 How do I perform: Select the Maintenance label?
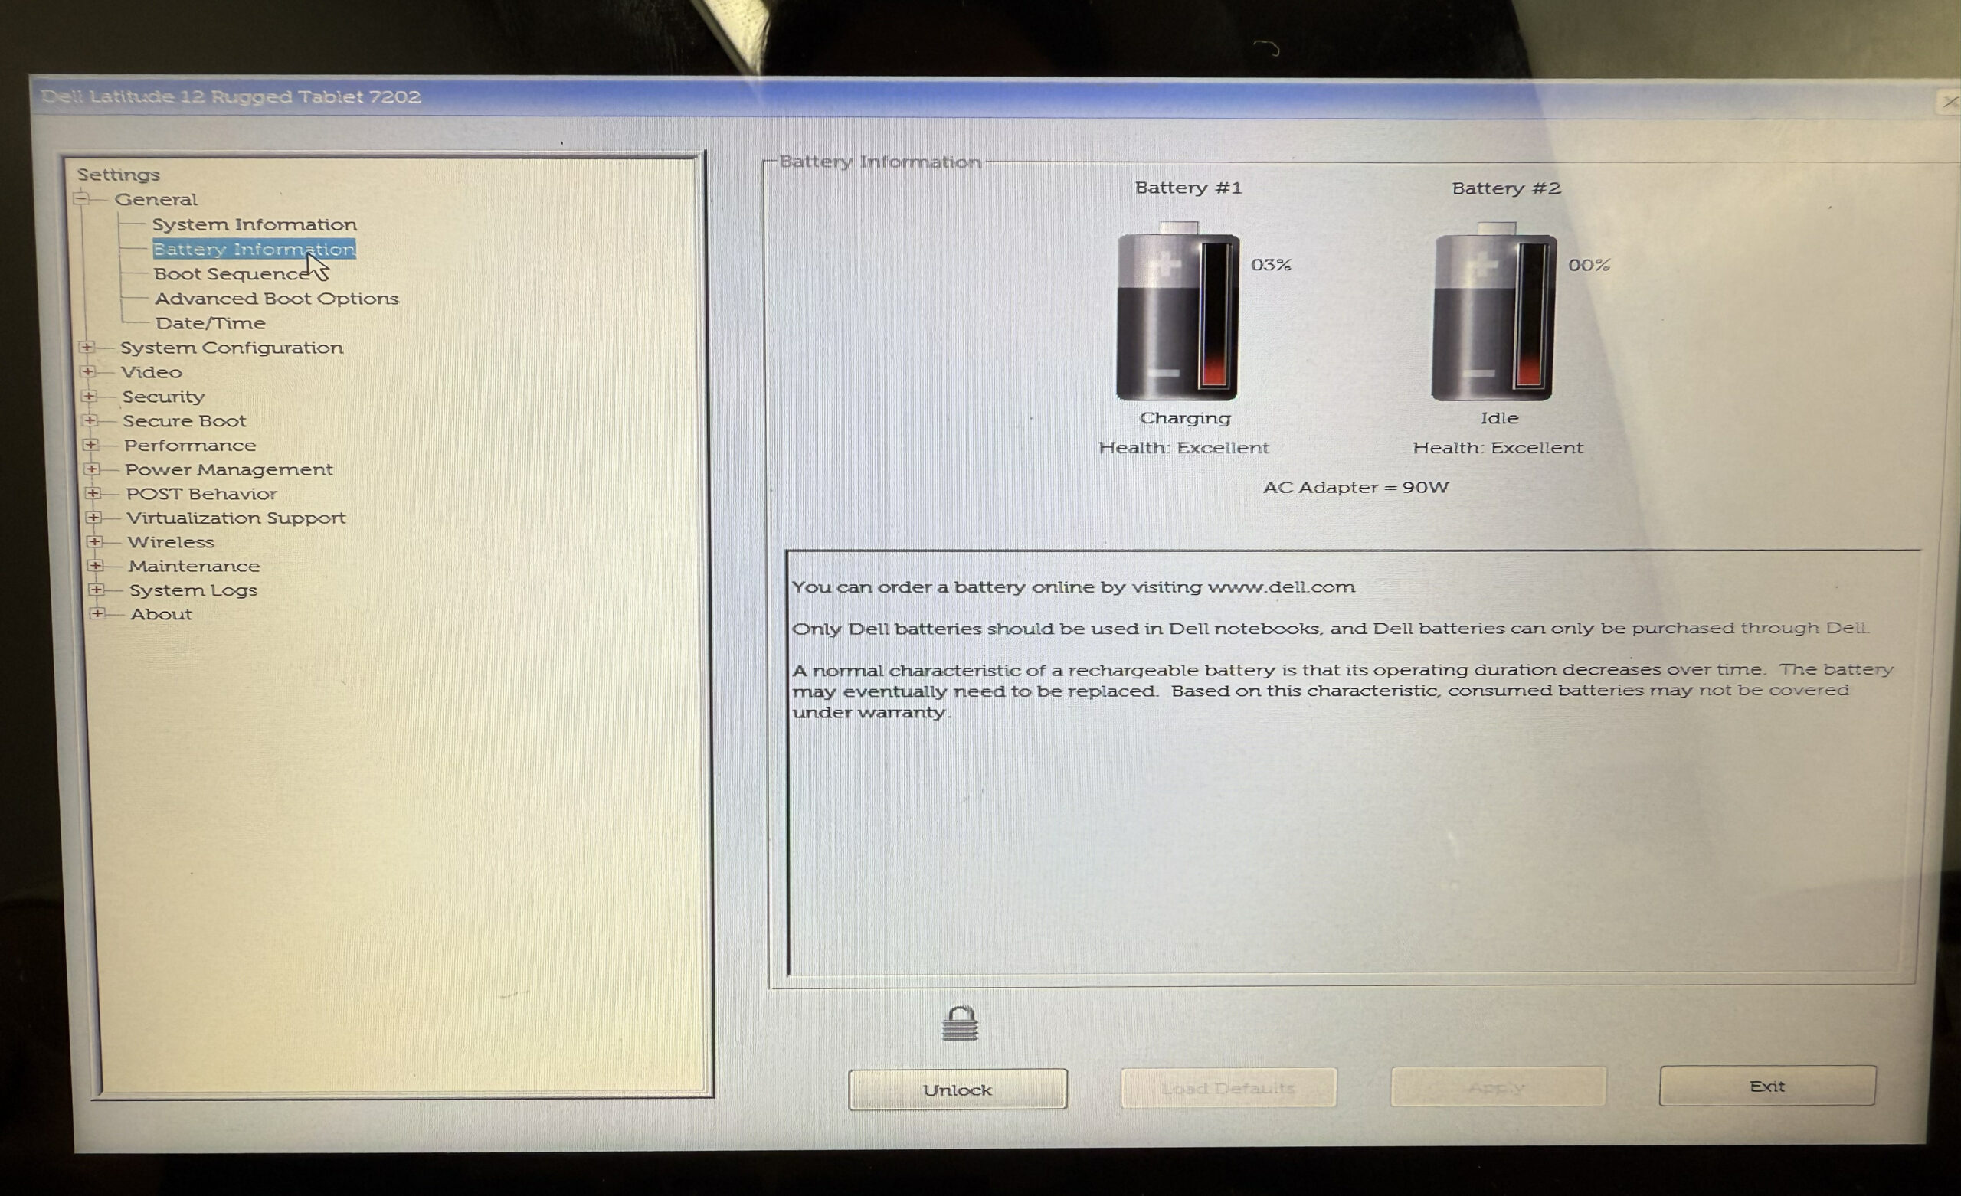click(195, 566)
